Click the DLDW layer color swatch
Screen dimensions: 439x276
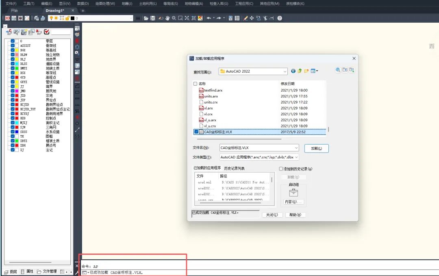tap(17, 55)
